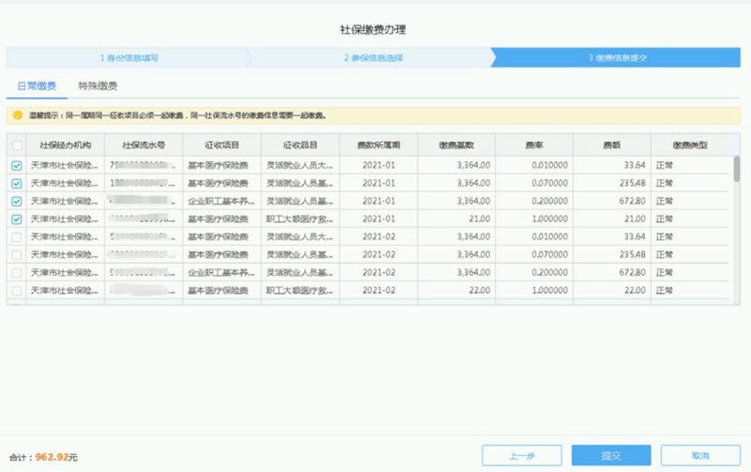
Task: Tick the select-all checkbox in table header
Action: (x=17, y=145)
